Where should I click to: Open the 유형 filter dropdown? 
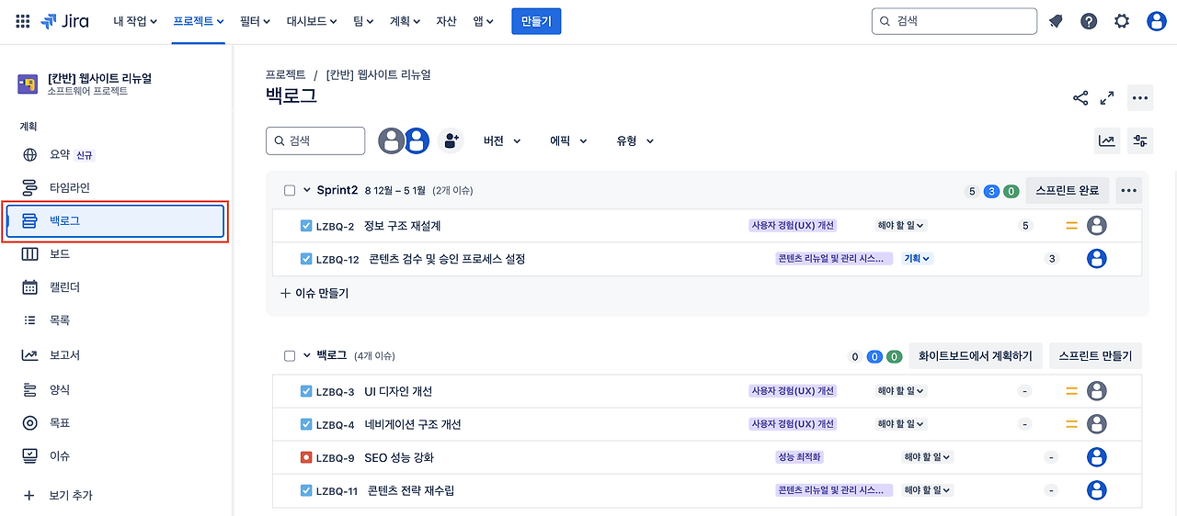(634, 140)
